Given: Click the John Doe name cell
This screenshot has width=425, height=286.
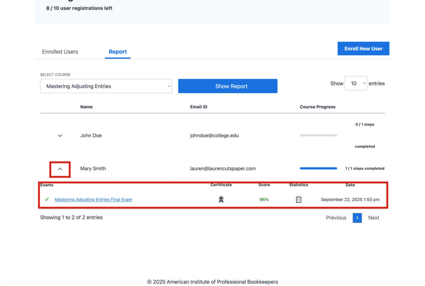Looking at the screenshot, I should 91,135.
